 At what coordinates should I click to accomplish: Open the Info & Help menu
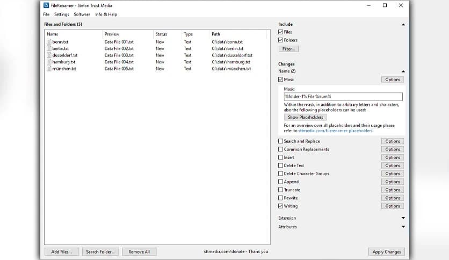pyautogui.click(x=106, y=15)
